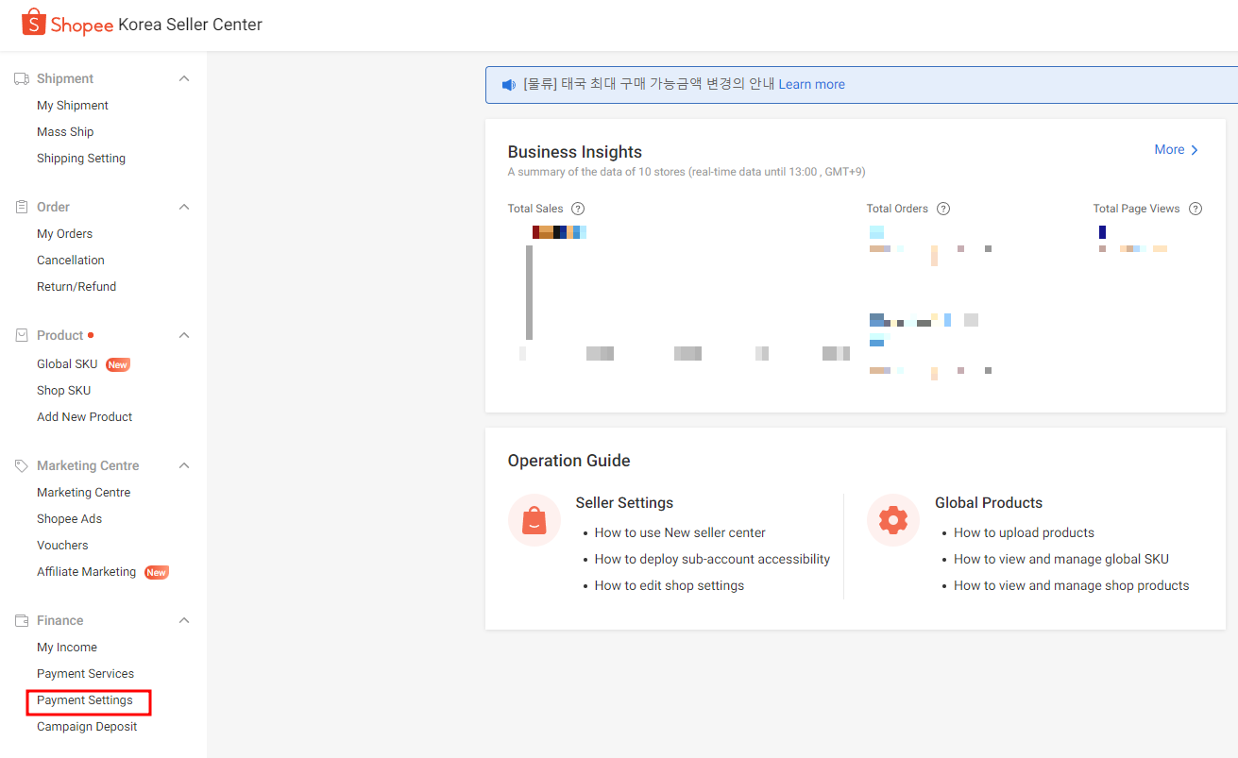Click Learn more in the announcement
The width and height of the screenshot is (1238, 758).
pos(811,84)
